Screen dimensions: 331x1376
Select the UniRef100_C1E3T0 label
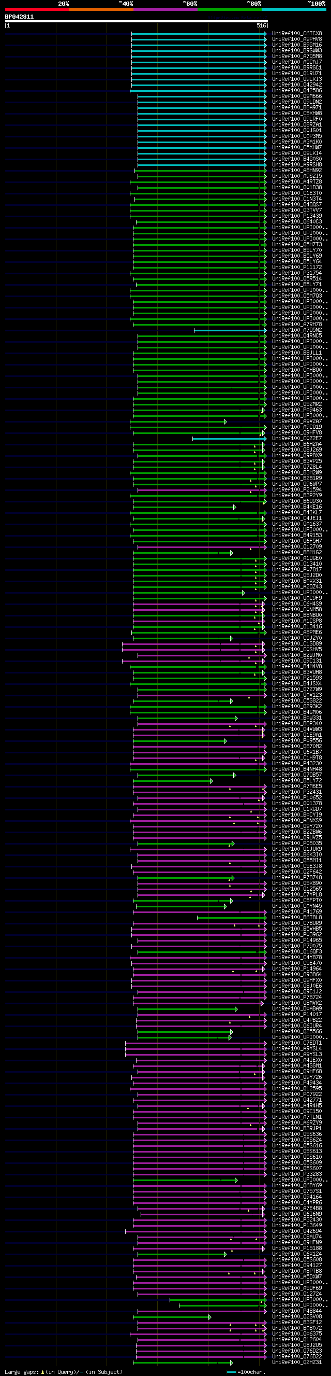pos(297,193)
